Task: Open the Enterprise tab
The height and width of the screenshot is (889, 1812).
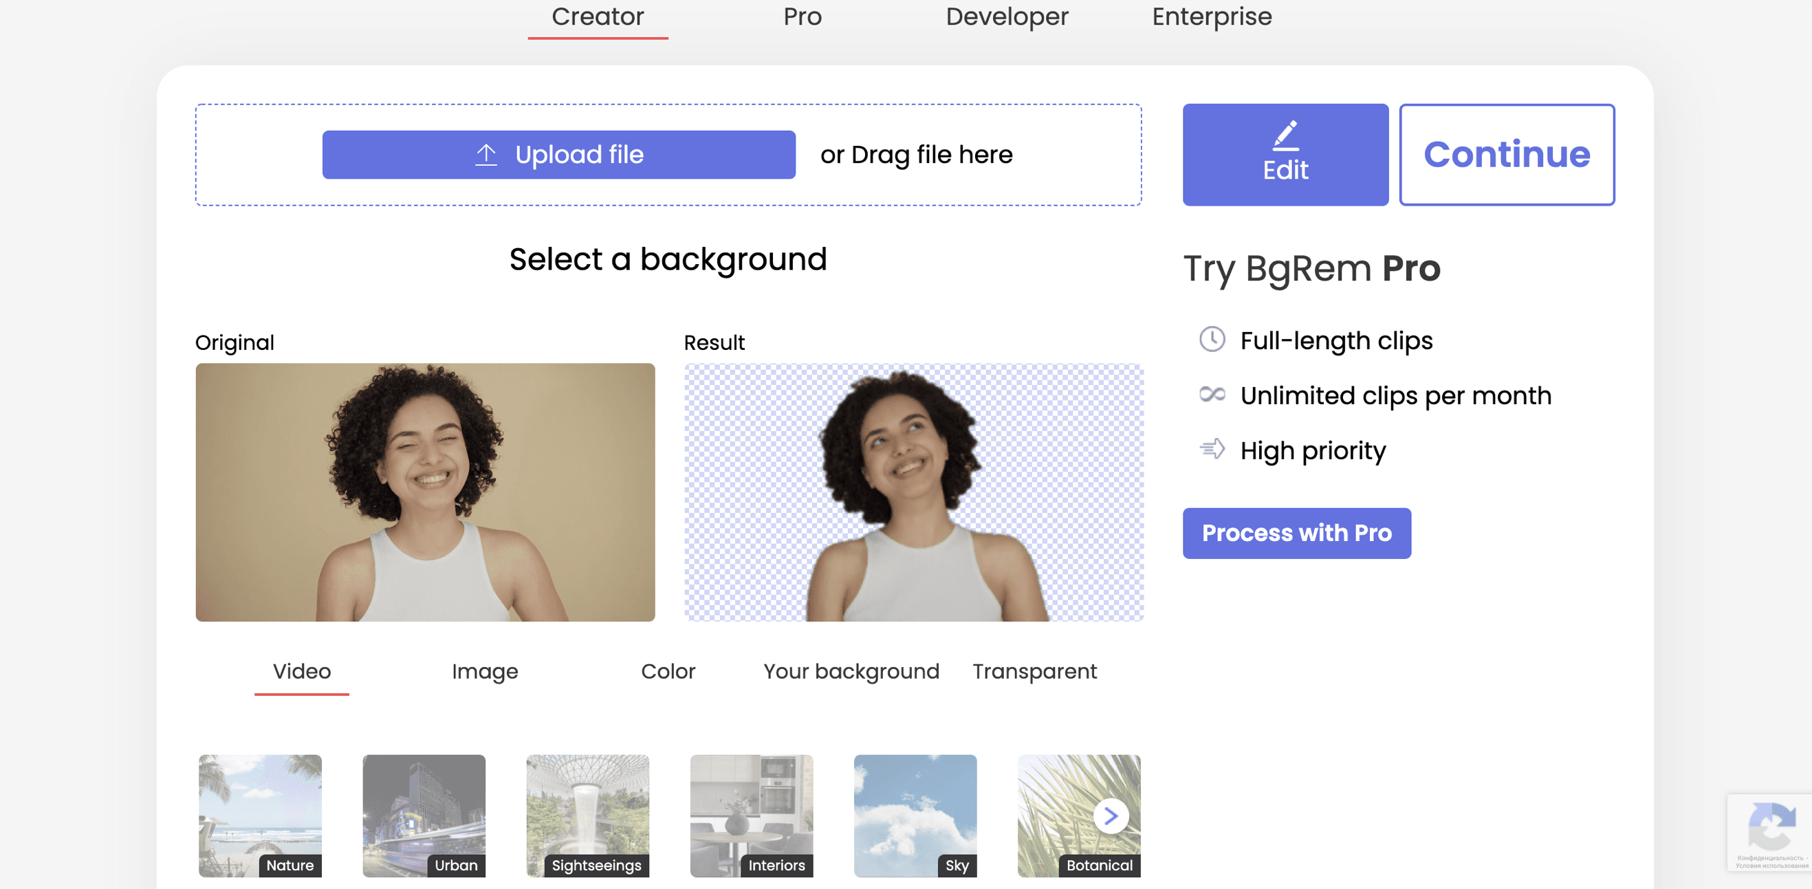Action: pyautogui.click(x=1211, y=17)
